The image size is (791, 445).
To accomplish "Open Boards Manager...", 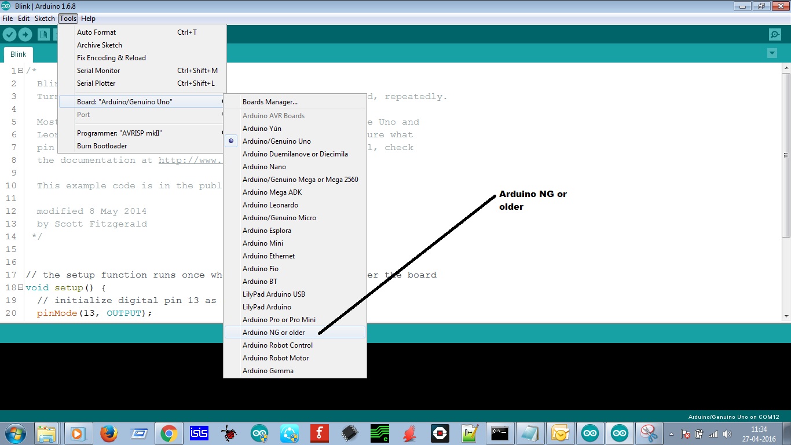I will tap(295, 102).
